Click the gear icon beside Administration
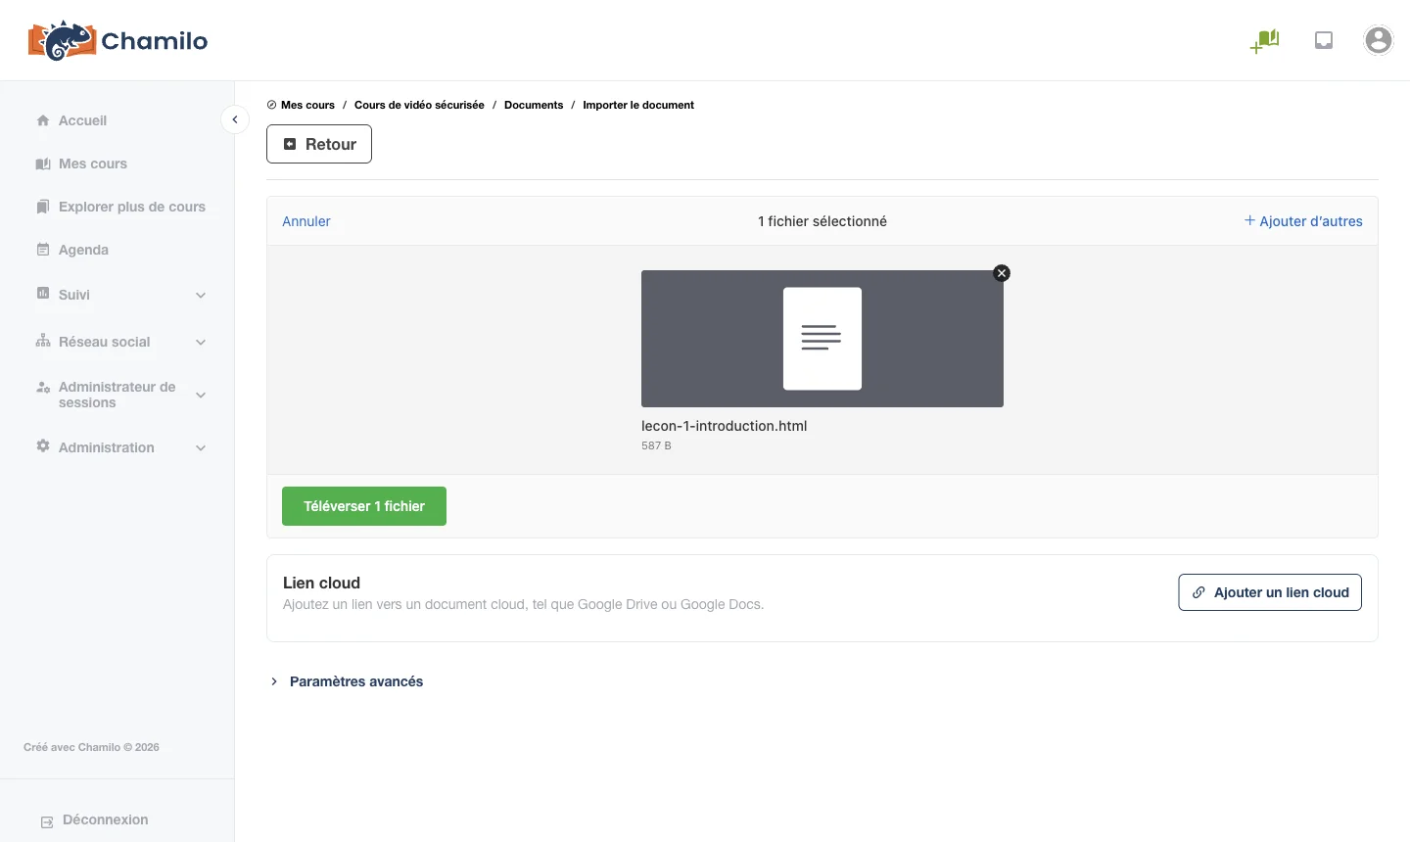 [43, 446]
